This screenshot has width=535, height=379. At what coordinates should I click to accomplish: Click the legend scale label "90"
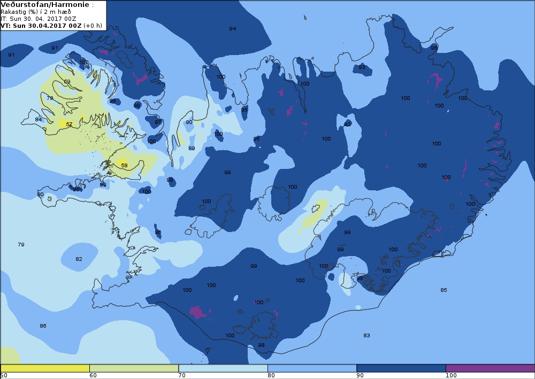pos(360,376)
